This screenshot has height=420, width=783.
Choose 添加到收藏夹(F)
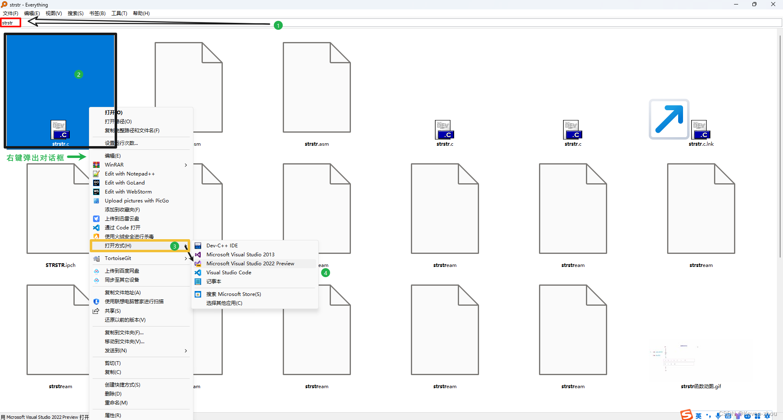141,210
